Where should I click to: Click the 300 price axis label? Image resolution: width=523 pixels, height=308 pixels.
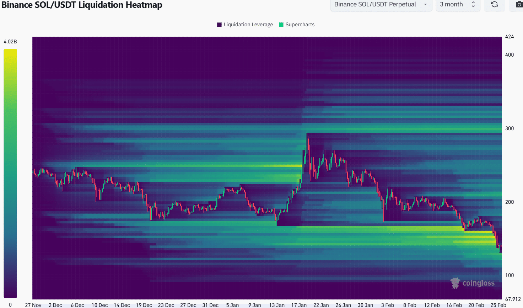coord(509,128)
